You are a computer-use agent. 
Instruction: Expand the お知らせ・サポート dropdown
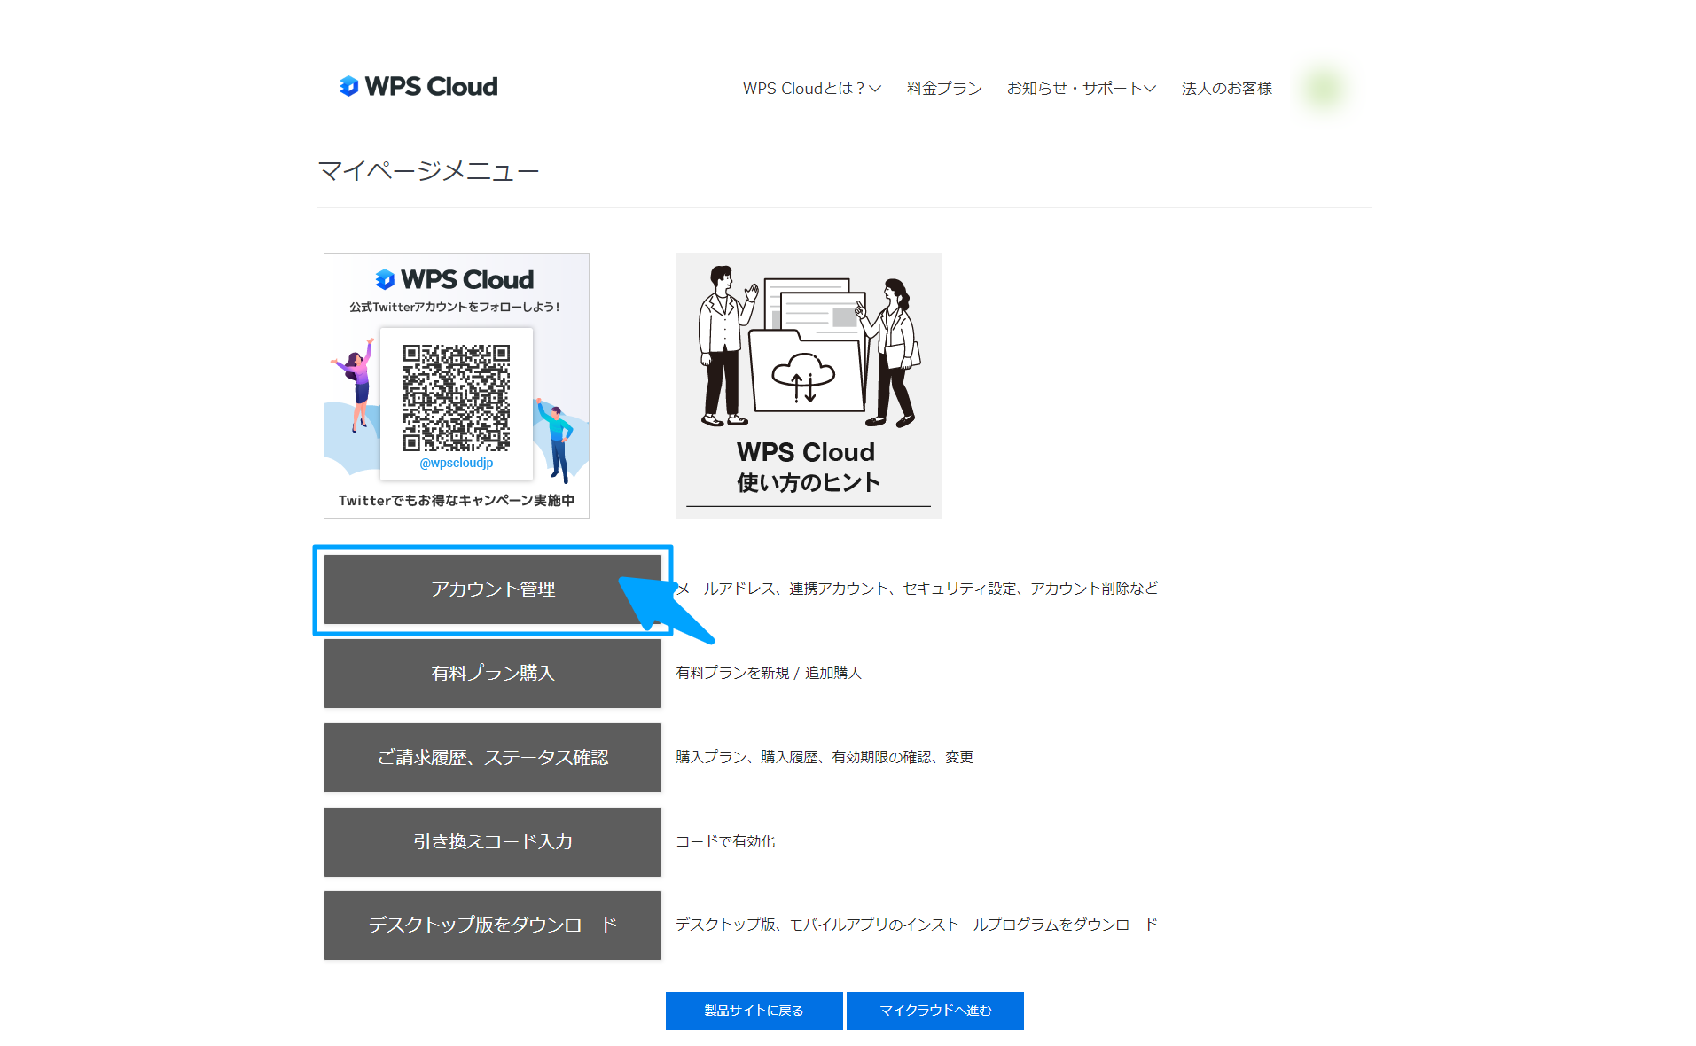tap(1081, 89)
